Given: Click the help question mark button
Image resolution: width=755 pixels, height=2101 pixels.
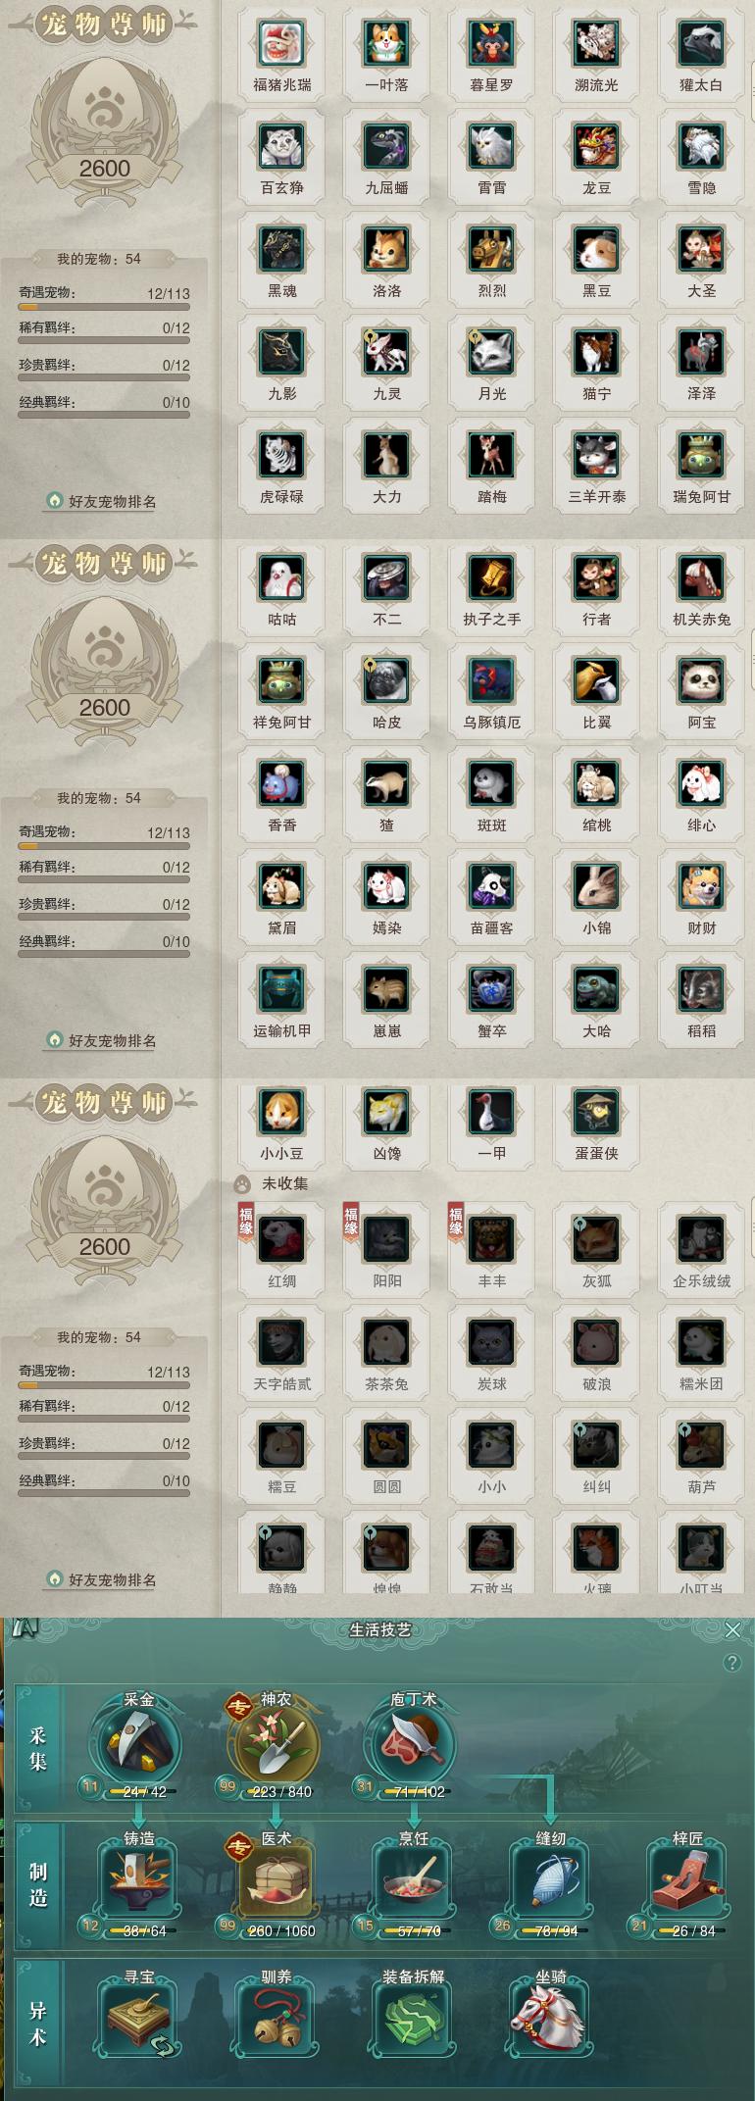Looking at the screenshot, I should click(x=731, y=1663).
